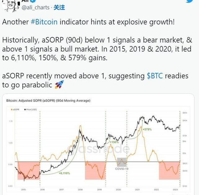The width and height of the screenshot is (199, 195).
Task: Click the orange aSOPR legend dot
Action: [12, 110]
